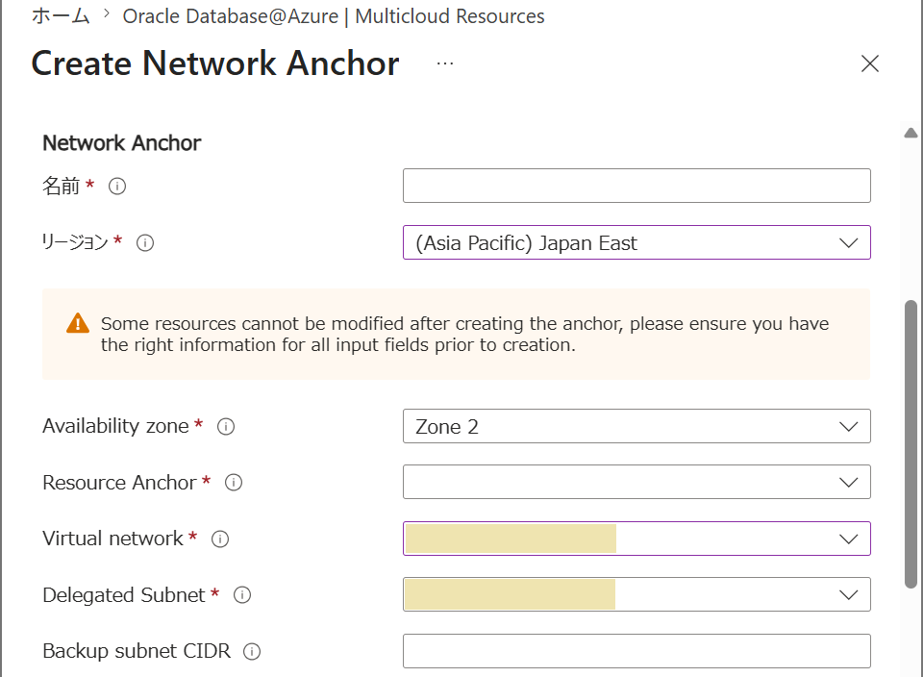Open the リージョン Japan East dropdown

pos(636,242)
